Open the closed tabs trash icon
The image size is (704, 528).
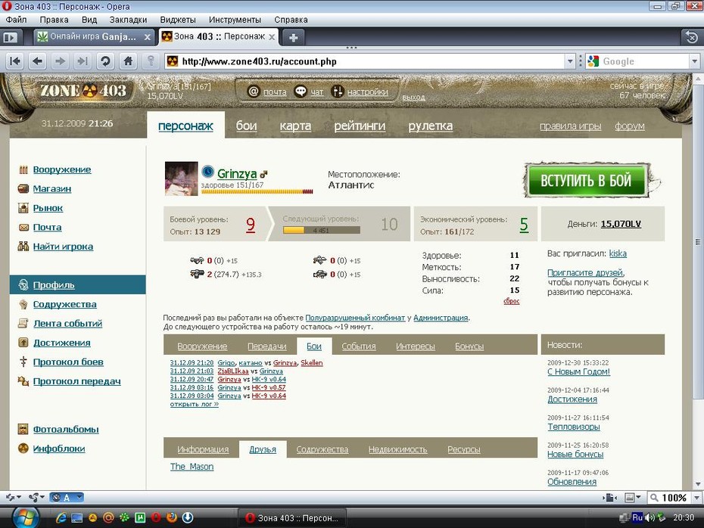point(691,37)
